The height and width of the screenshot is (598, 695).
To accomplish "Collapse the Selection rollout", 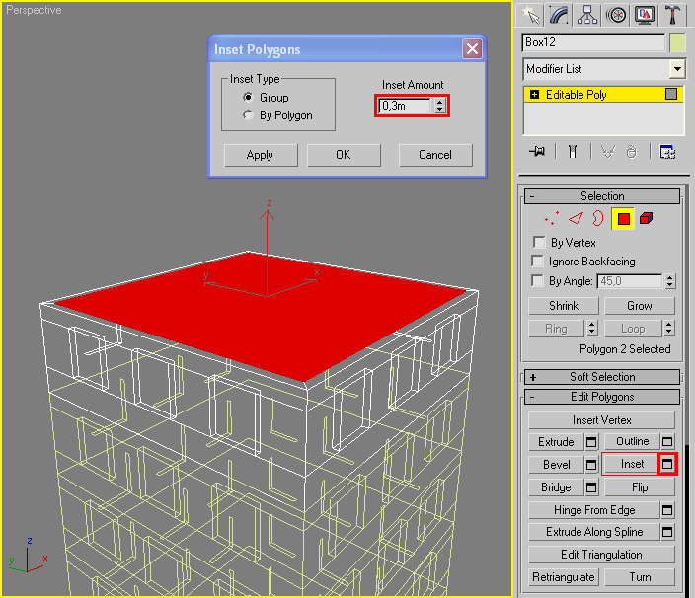I will [x=602, y=196].
